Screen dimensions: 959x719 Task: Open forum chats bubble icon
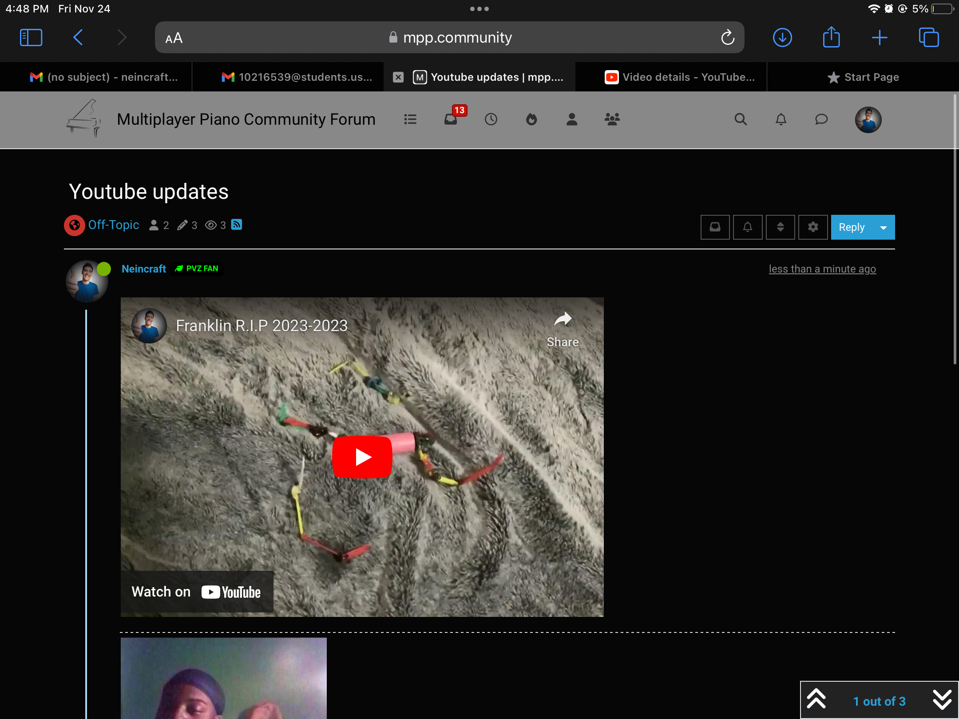coord(821,119)
